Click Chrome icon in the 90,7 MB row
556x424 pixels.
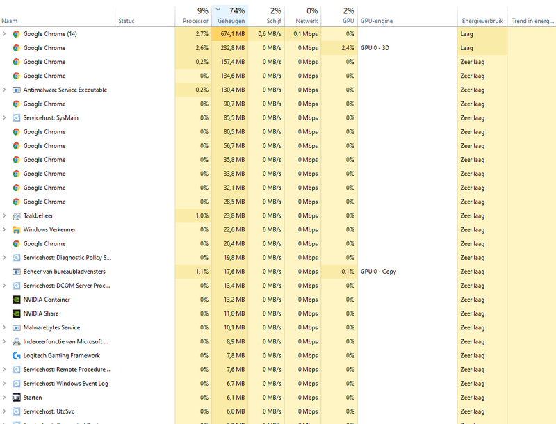(x=16, y=104)
